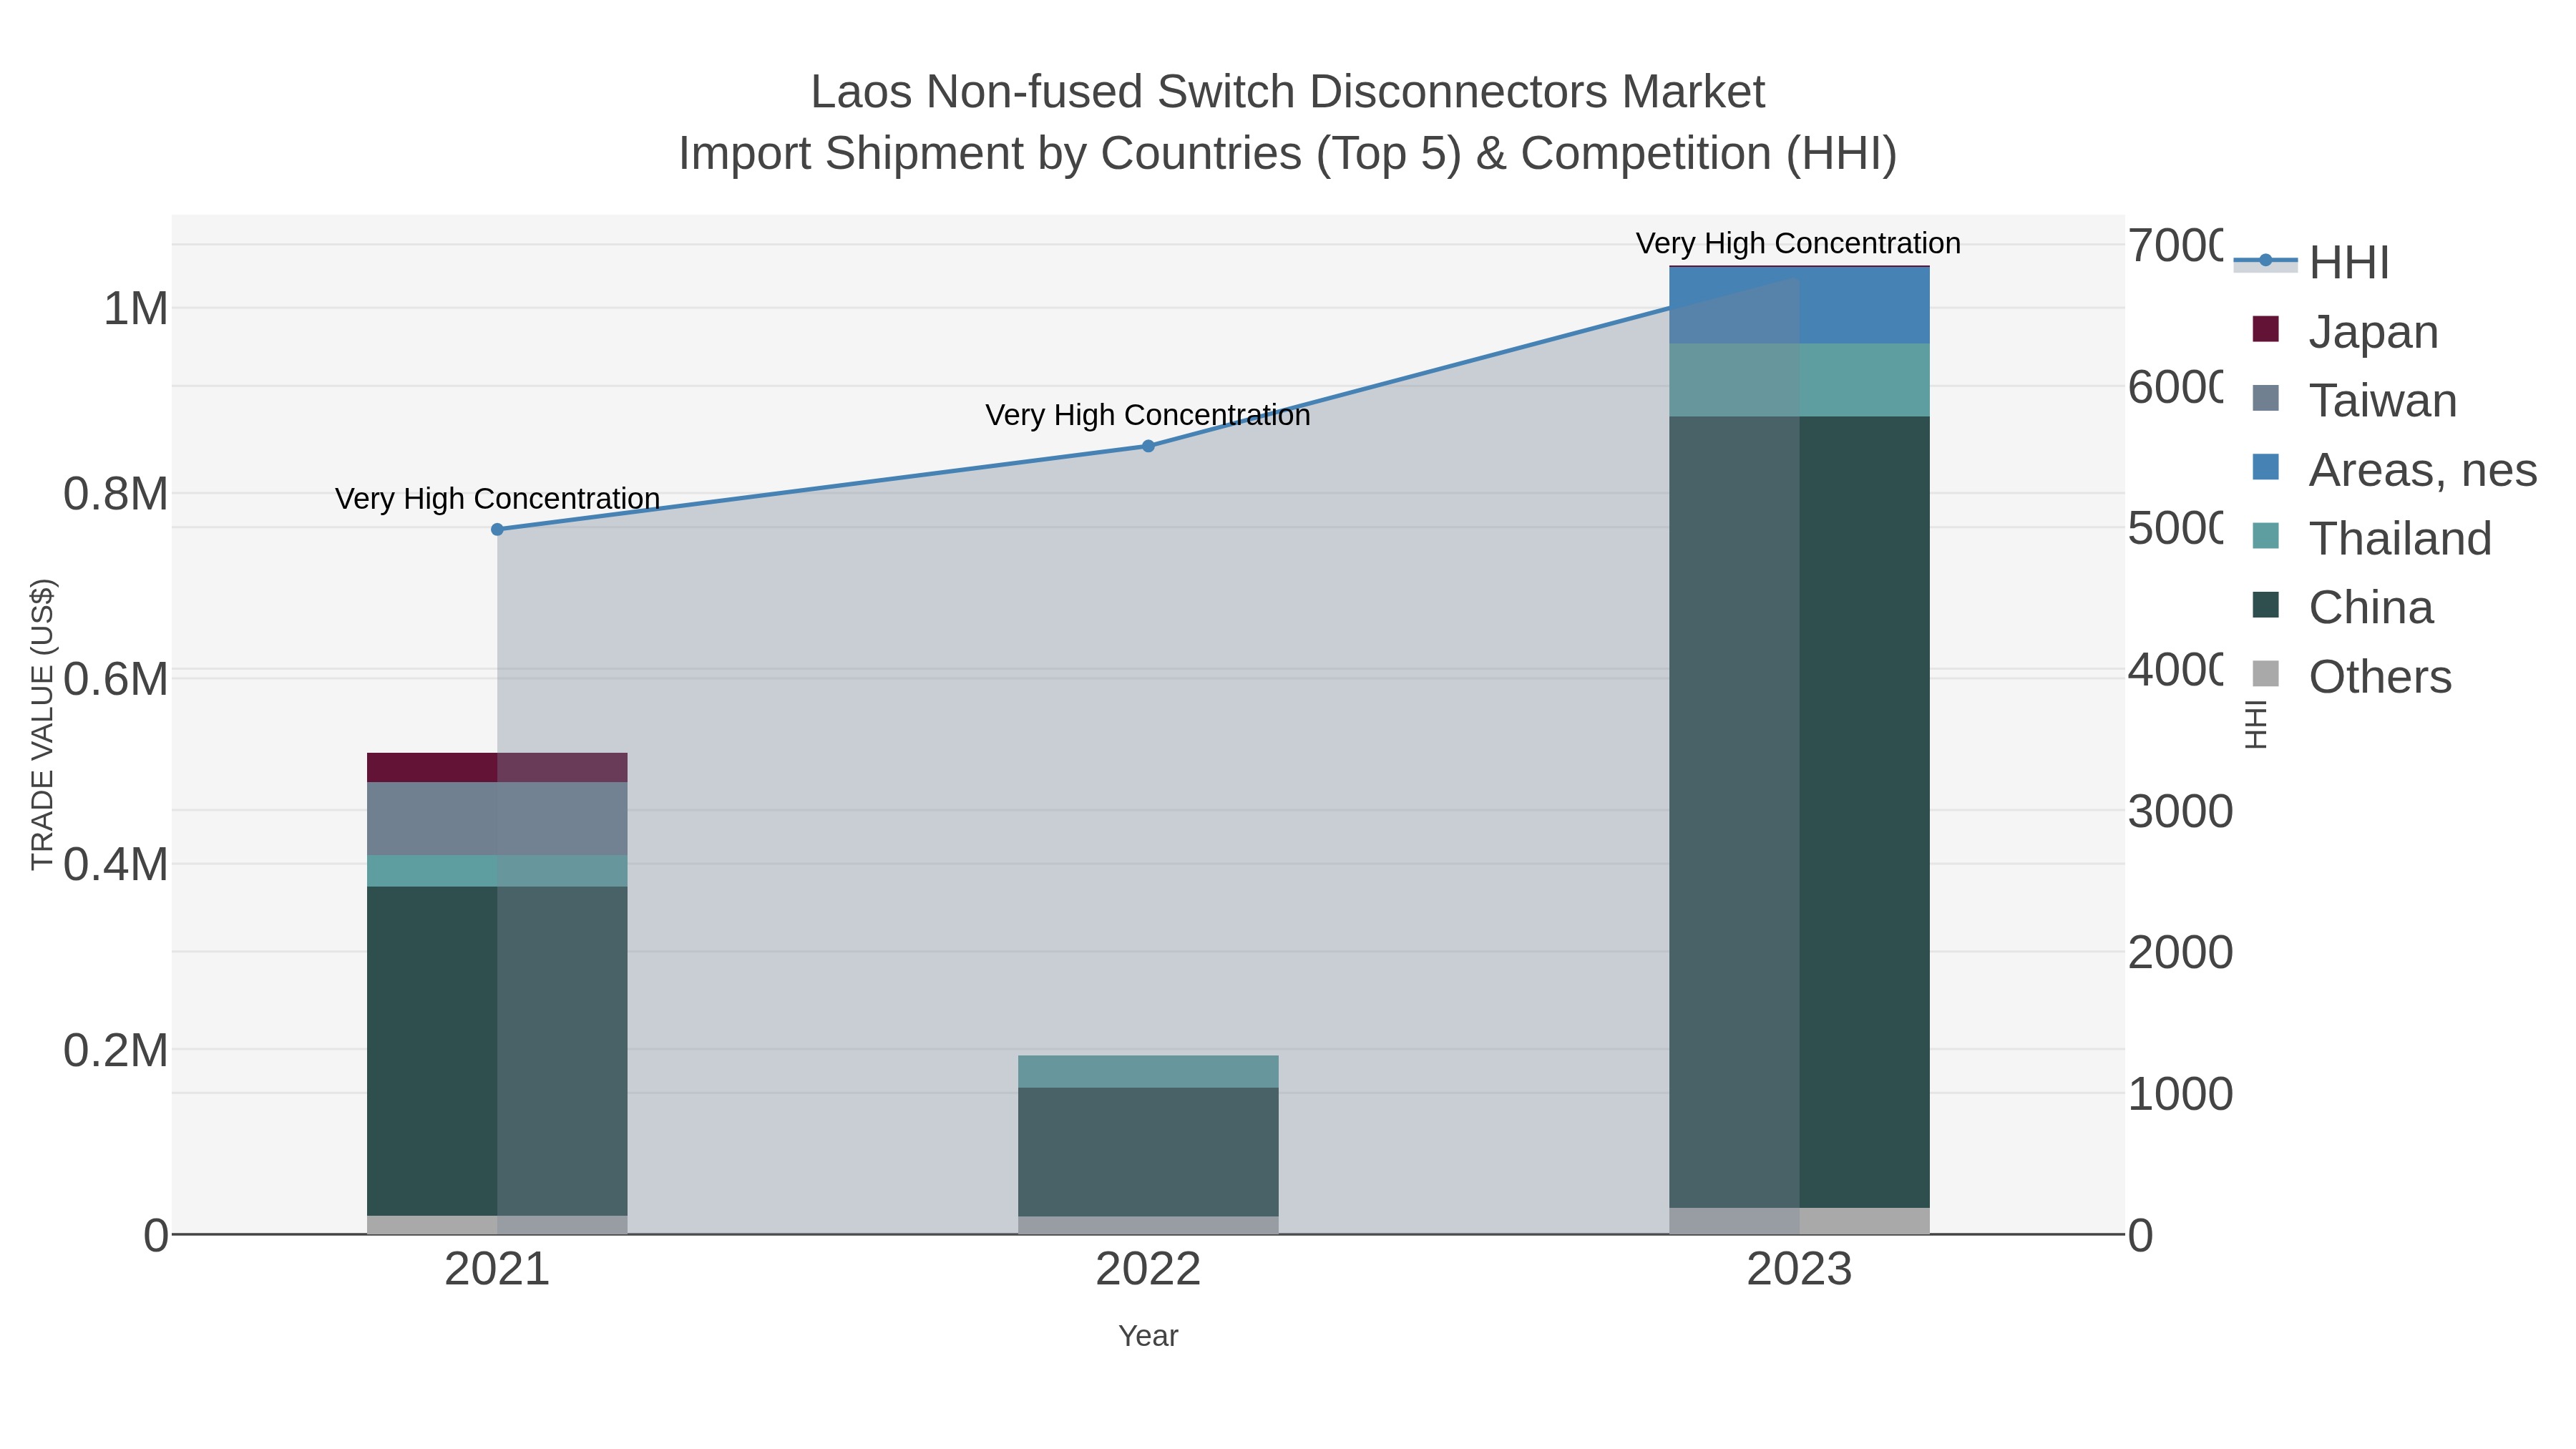This screenshot has height=1449, width=2576.
Task: Click the China segment of 2021 bar
Action: tap(497, 1051)
